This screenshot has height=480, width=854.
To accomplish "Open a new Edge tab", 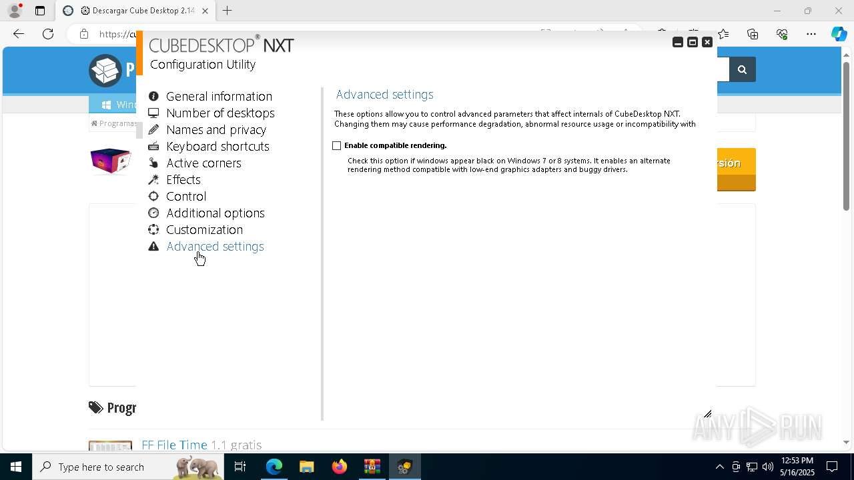I will (228, 11).
